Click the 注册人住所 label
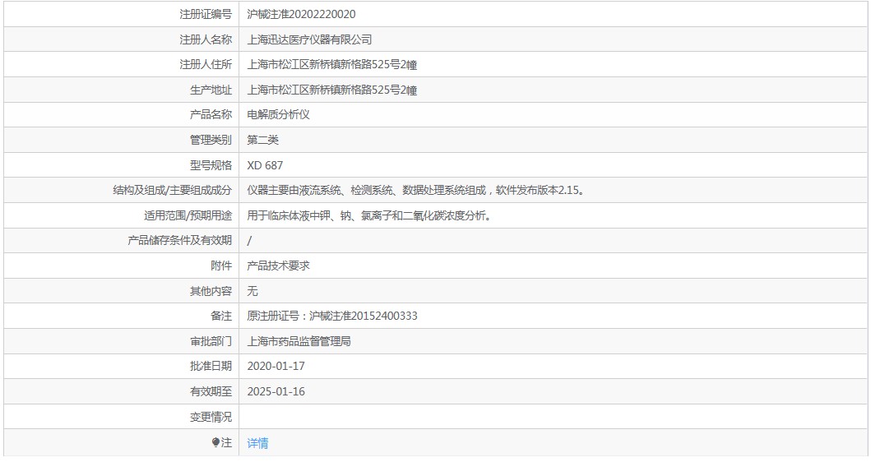871x462 pixels. [206, 64]
